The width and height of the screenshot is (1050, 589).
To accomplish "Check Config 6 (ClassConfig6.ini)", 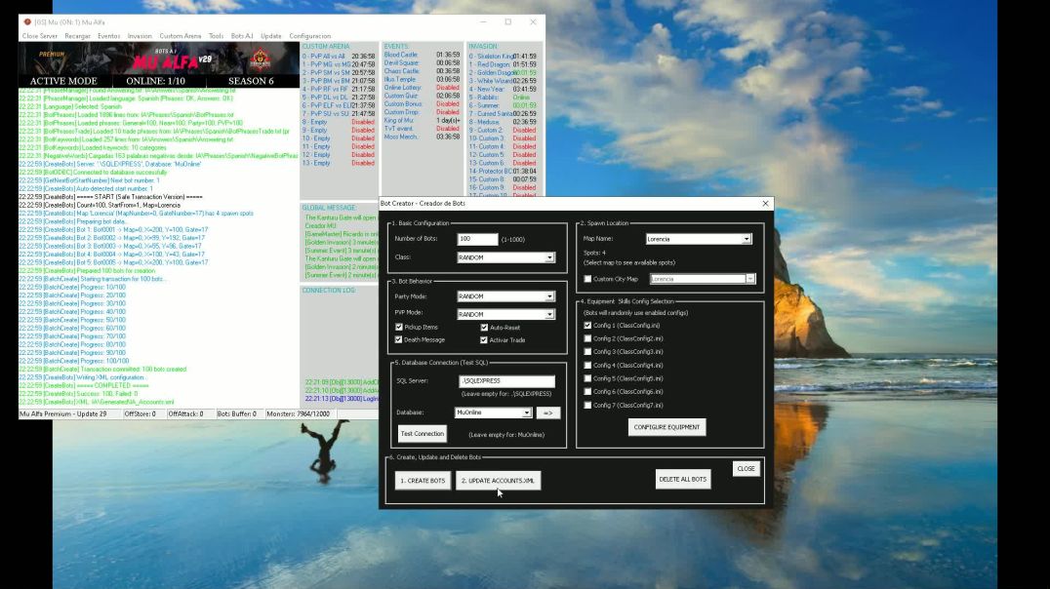I will pos(588,392).
